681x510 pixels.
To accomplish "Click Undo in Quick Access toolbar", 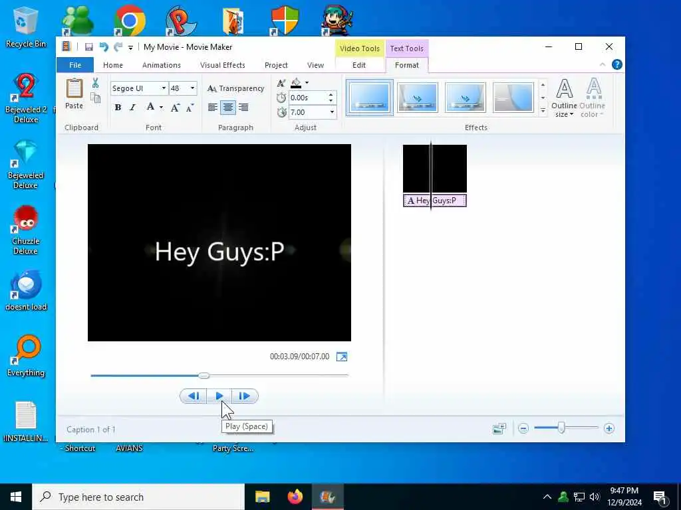I will tap(103, 47).
